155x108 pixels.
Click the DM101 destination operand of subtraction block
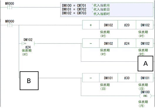tap(145, 78)
